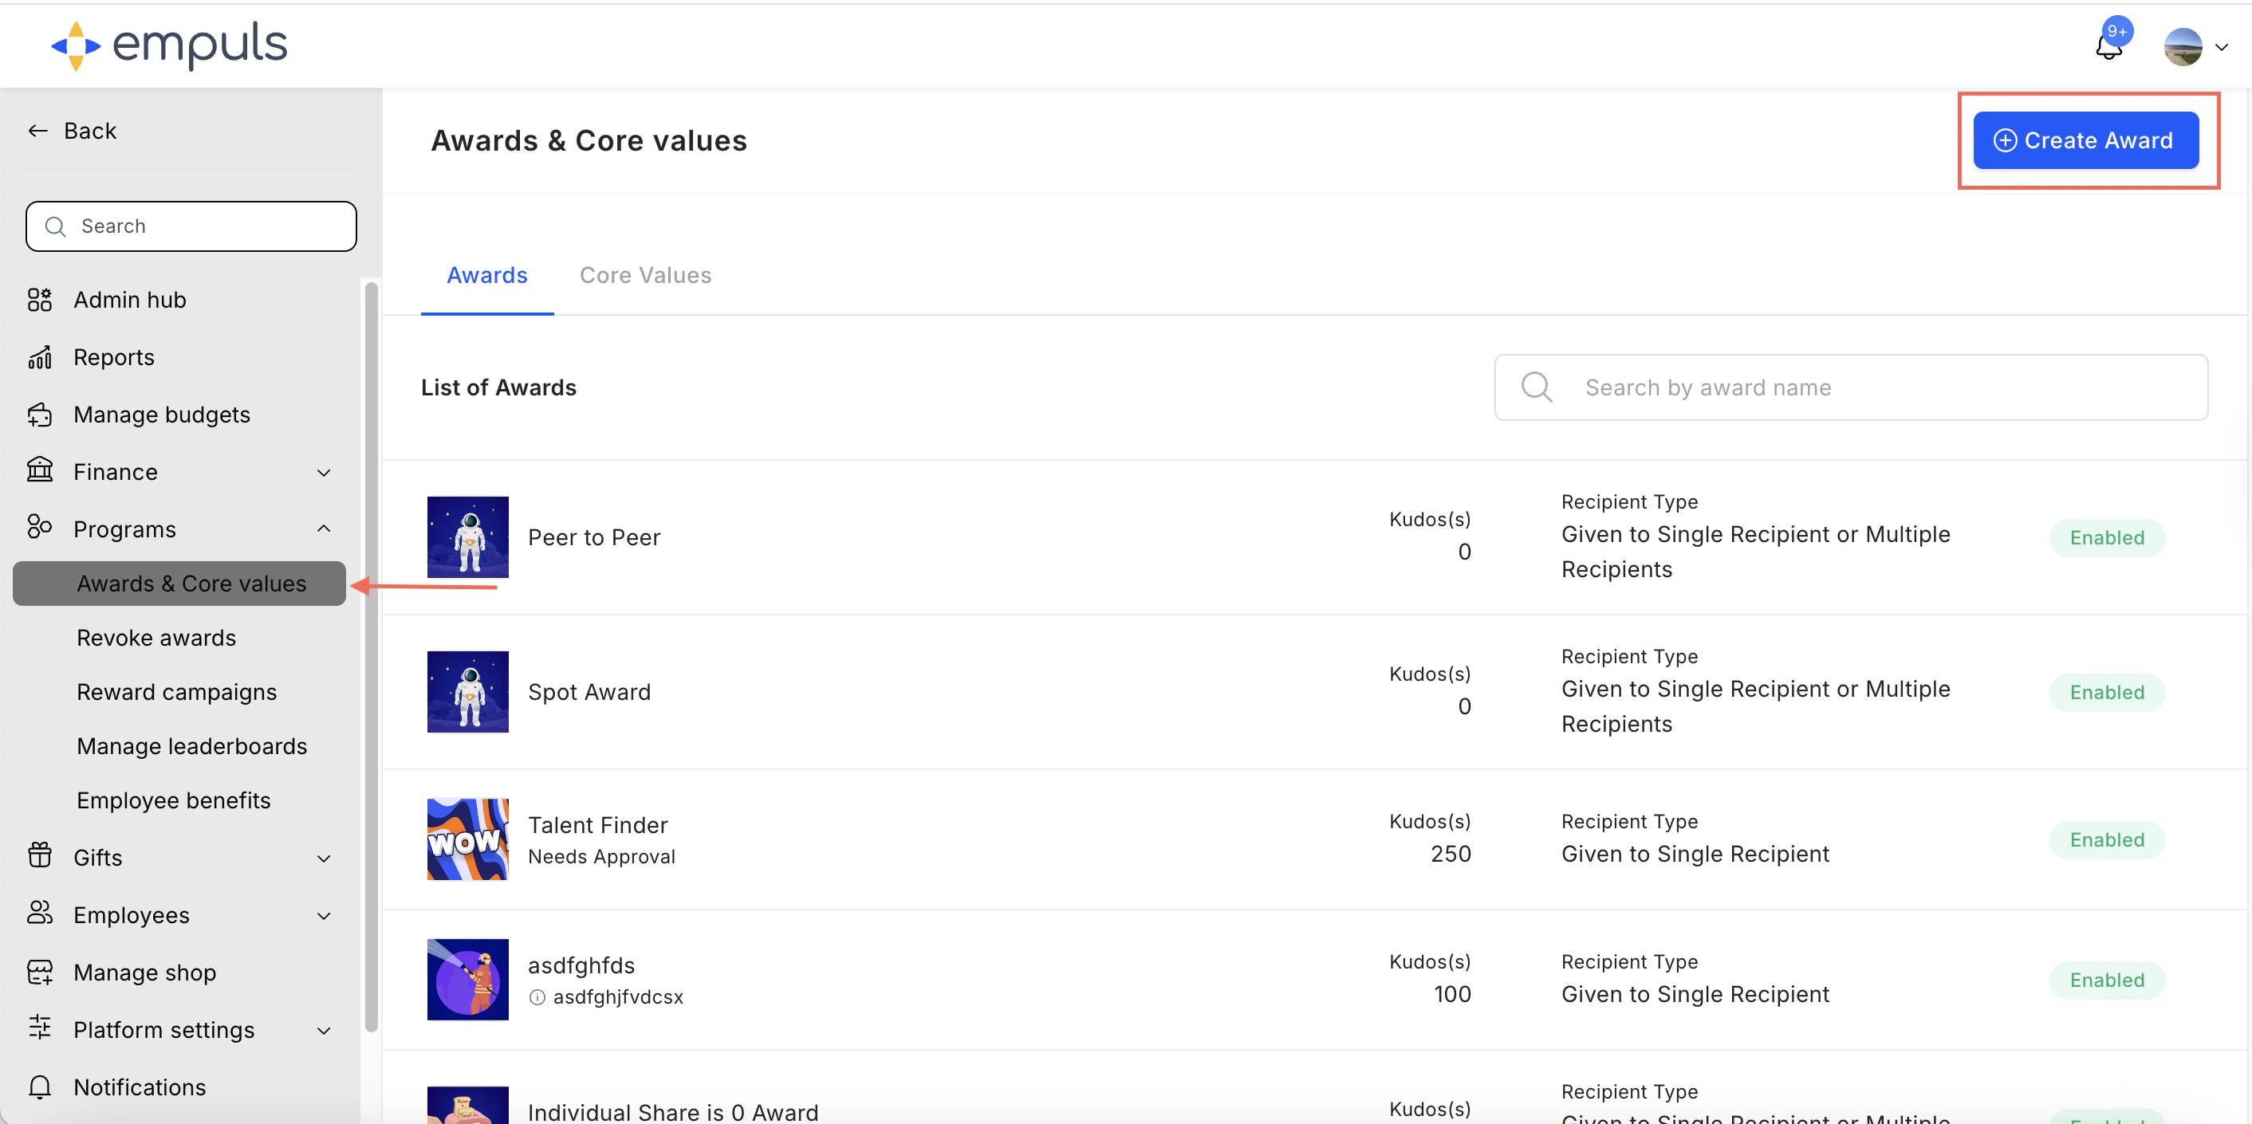Click the Needs Approval label
Image resolution: width=2252 pixels, height=1124 pixels.
[601, 856]
